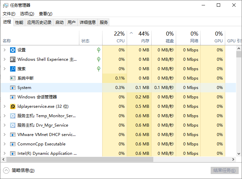Screen dimensions: 242x179
Task: Click the green leaf status icon for 搜索
Action: point(98,69)
